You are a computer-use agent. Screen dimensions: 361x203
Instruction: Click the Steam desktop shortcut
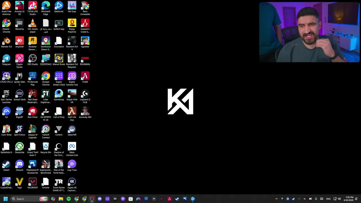6,166
